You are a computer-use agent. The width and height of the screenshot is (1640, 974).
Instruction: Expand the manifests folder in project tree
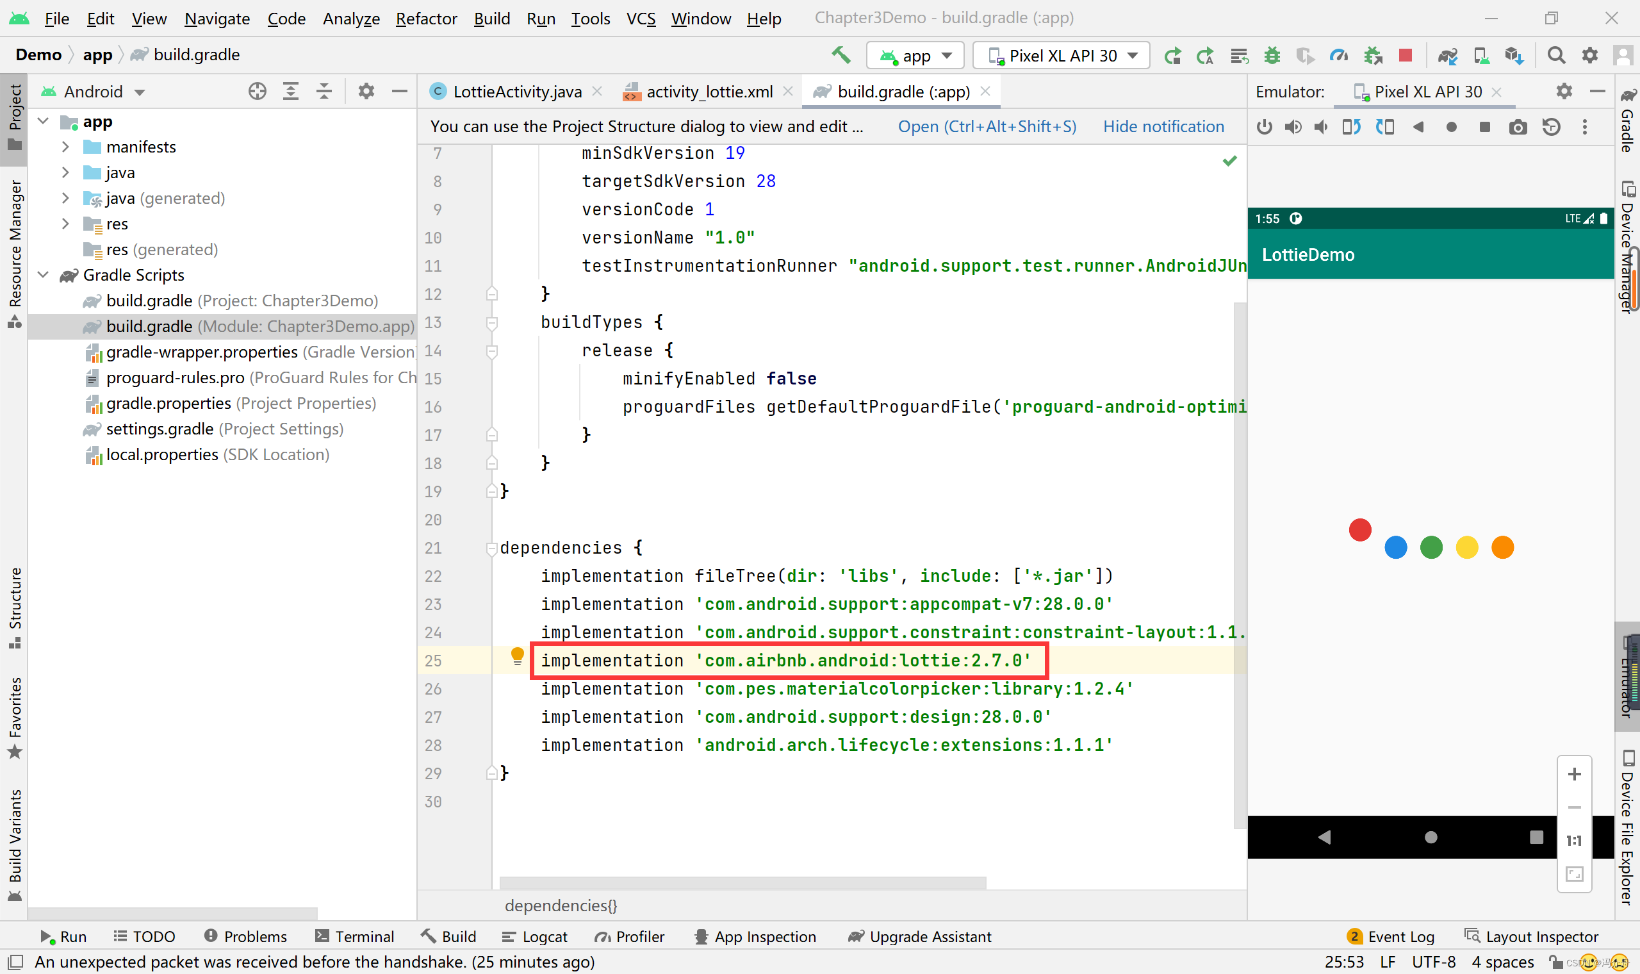pos(65,147)
